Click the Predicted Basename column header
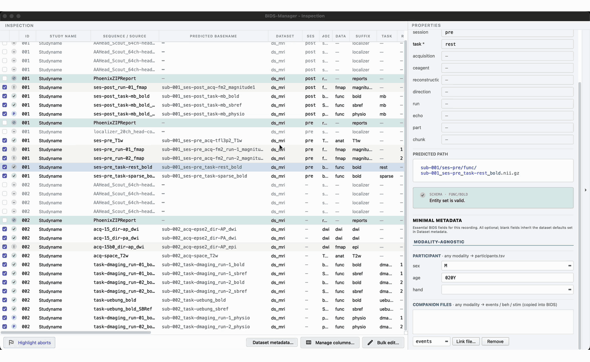The width and height of the screenshot is (590, 362). 213,36
